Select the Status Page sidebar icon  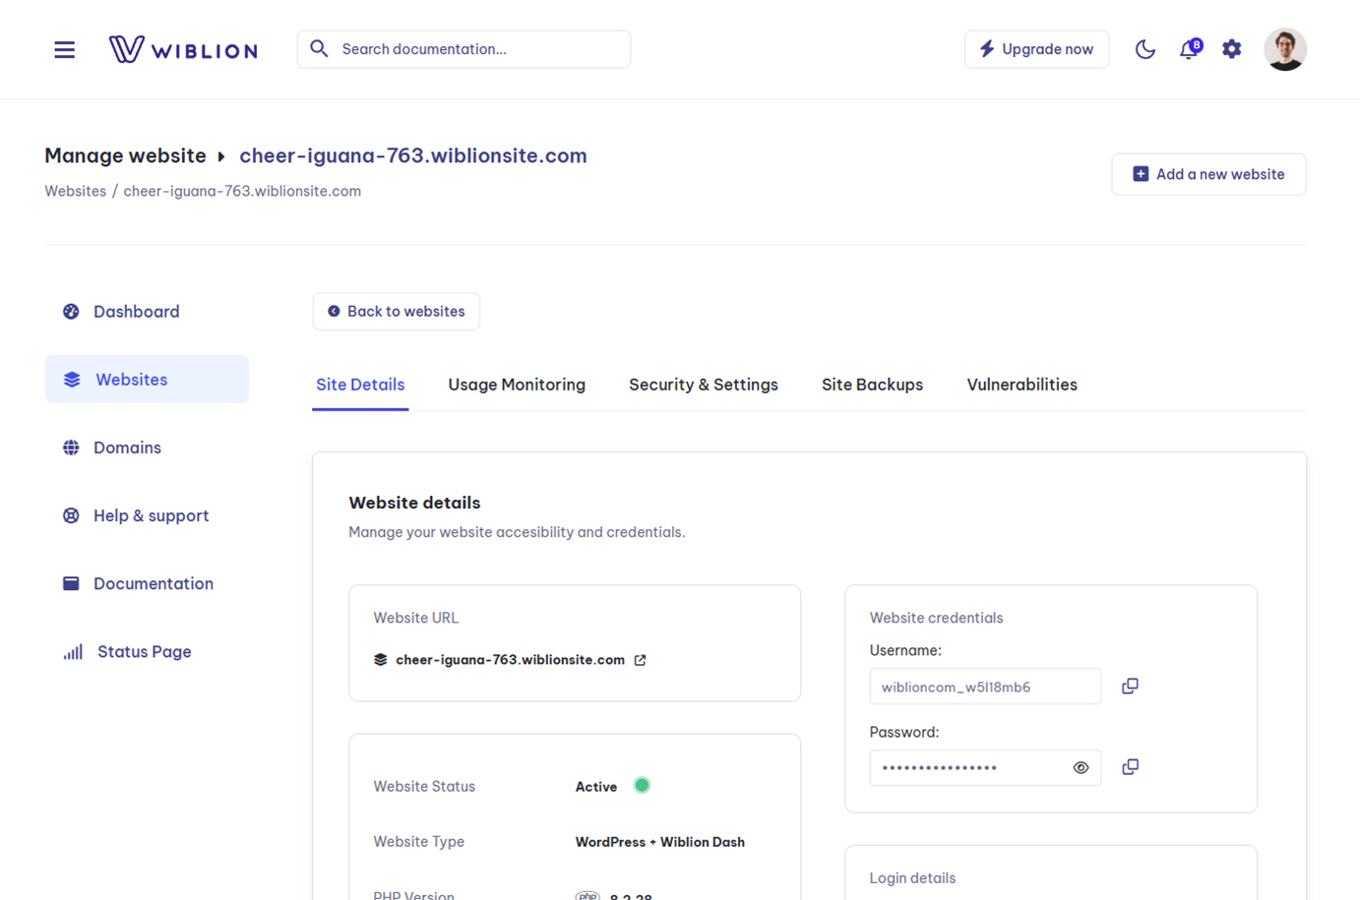click(71, 651)
